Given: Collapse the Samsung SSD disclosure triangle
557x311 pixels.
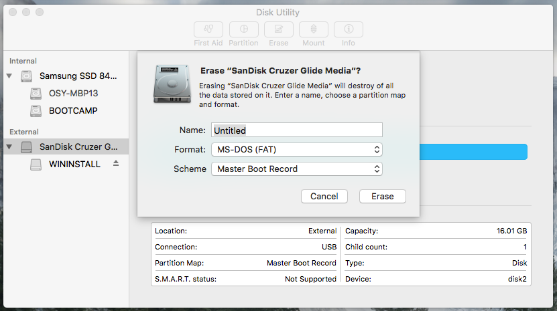Looking at the screenshot, I should 9,76.
